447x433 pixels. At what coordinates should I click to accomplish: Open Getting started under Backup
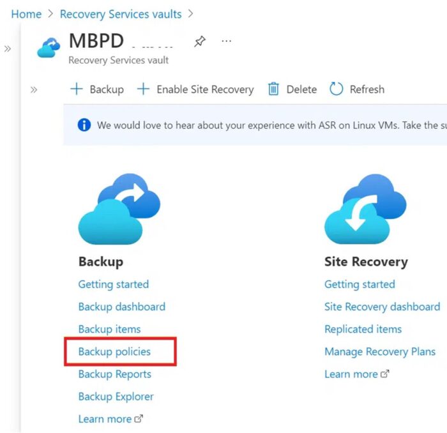tap(114, 284)
